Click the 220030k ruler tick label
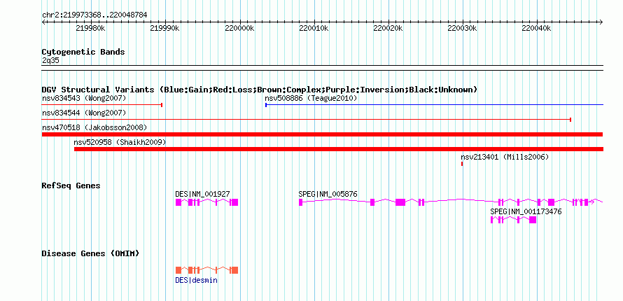Screen dimensions: 623x301 tap(463, 28)
